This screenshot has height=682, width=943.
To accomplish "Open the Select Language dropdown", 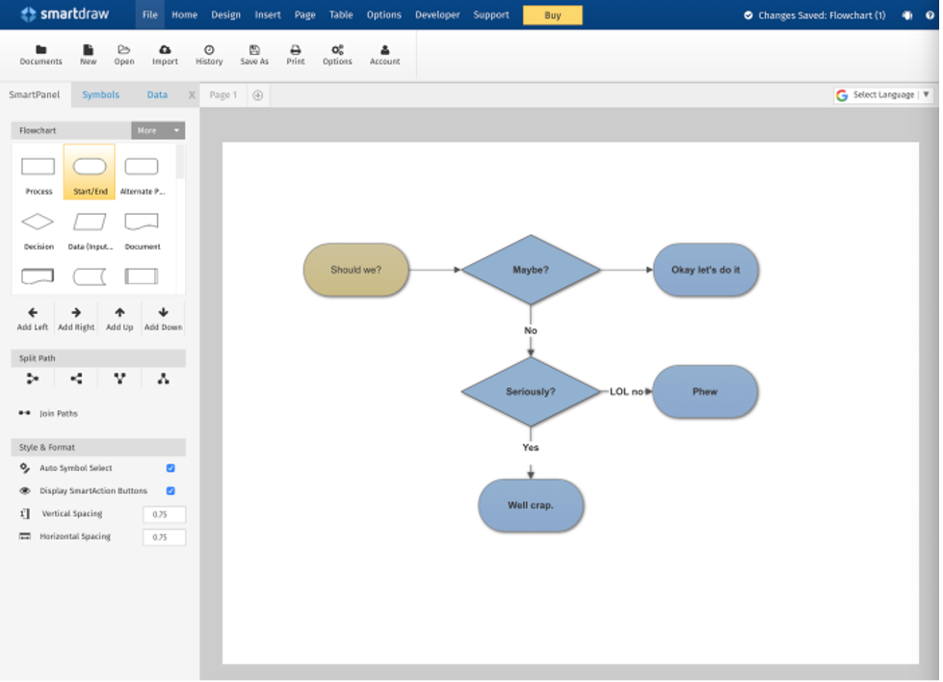I will (x=883, y=95).
